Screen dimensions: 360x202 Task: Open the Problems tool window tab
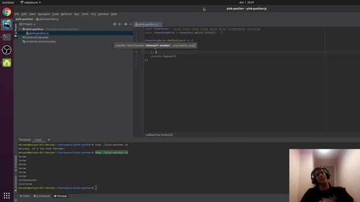[x=42, y=196]
